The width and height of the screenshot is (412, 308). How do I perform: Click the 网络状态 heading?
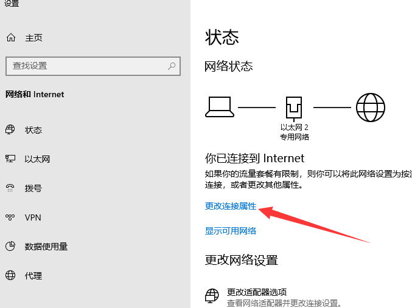coord(228,66)
